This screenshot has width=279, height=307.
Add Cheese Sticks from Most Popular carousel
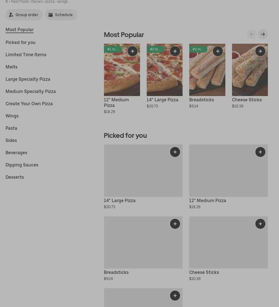[x=260, y=51]
